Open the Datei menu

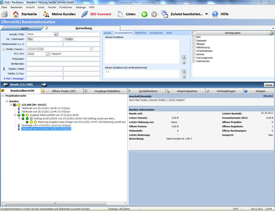[x=4, y=7]
